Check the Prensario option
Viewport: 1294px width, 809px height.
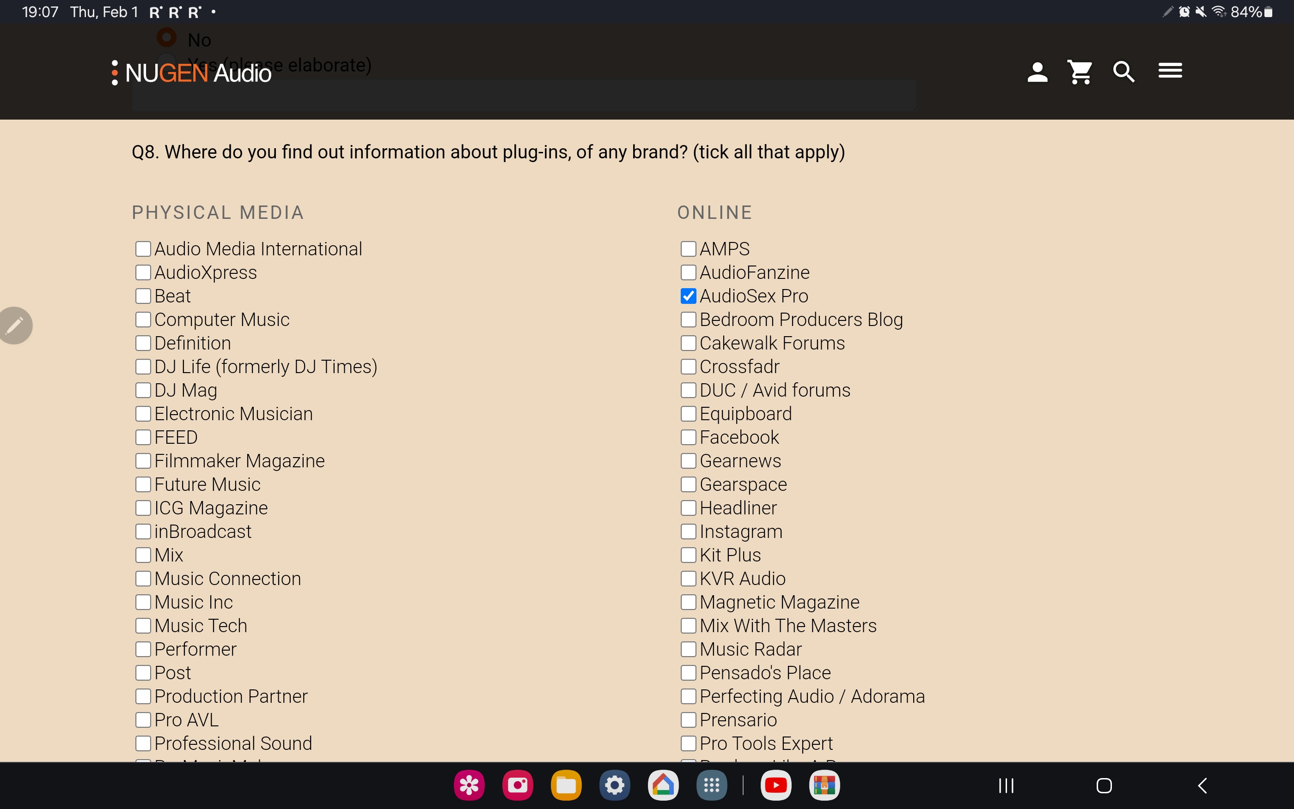(x=689, y=719)
